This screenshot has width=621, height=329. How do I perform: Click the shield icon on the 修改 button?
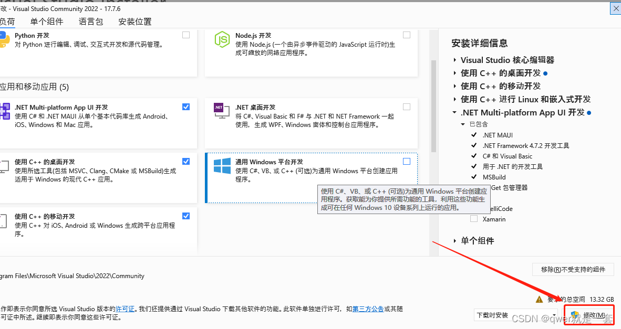pyautogui.click(x=575, y=315)
